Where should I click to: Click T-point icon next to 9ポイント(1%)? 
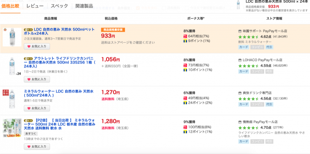click(x=185, y=41)
